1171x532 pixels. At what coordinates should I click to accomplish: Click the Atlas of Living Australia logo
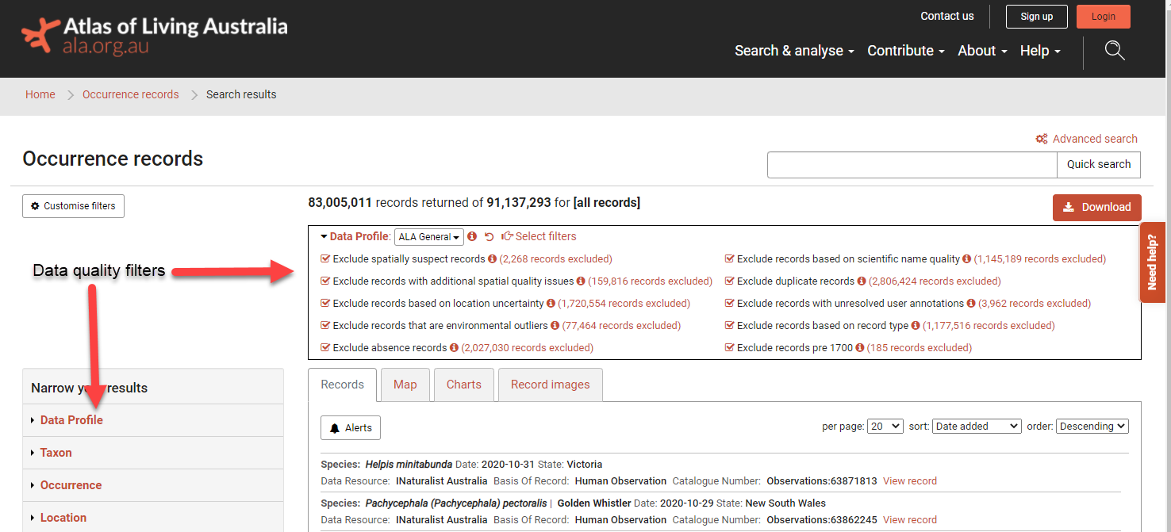(155, 36)
